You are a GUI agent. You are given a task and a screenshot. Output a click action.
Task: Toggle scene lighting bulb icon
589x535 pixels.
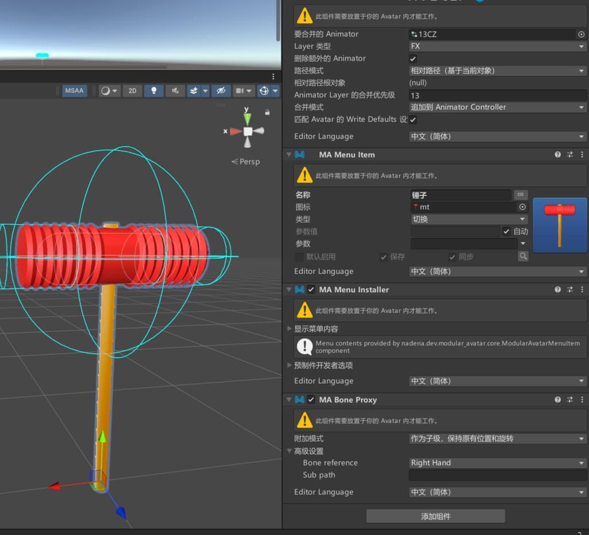[154, 90]
